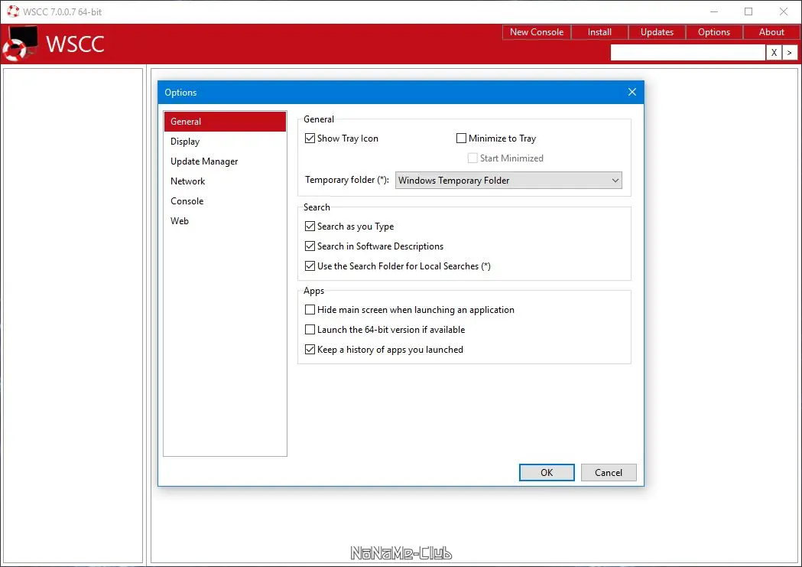Open the Update Manager settings section

tap(204, 161)
